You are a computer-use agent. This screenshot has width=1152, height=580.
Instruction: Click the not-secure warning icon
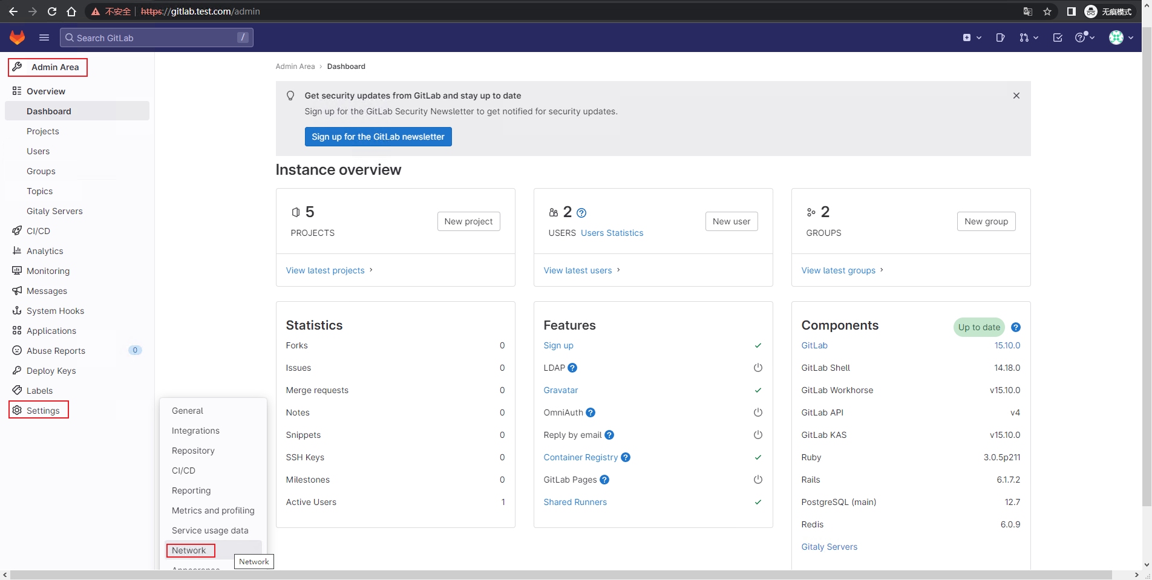coord(96,11)
